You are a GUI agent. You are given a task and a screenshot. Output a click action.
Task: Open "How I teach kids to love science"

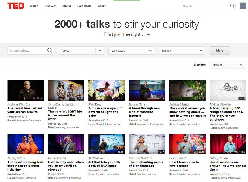184,164
